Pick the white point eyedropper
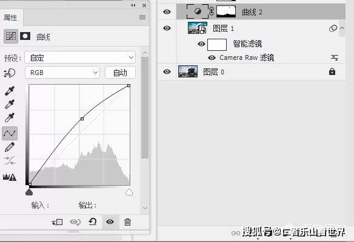 (x=10, y=117)
